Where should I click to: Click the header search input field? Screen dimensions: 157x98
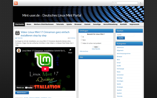pos(125,3)
